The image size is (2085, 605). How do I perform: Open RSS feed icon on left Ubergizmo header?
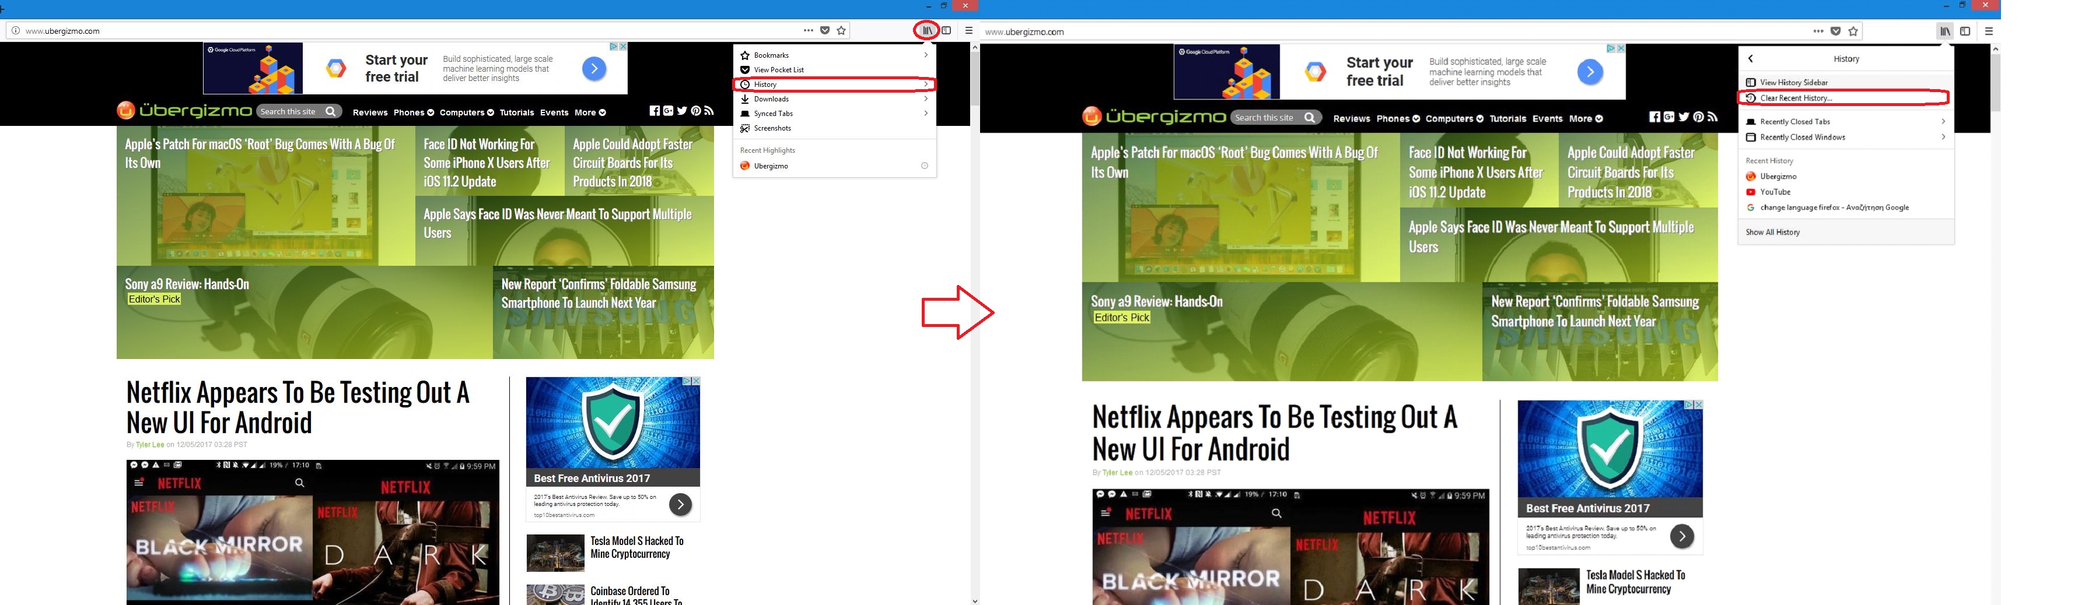click(709, 111)
